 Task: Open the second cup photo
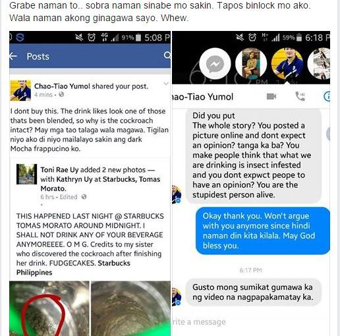click(130, 308)
